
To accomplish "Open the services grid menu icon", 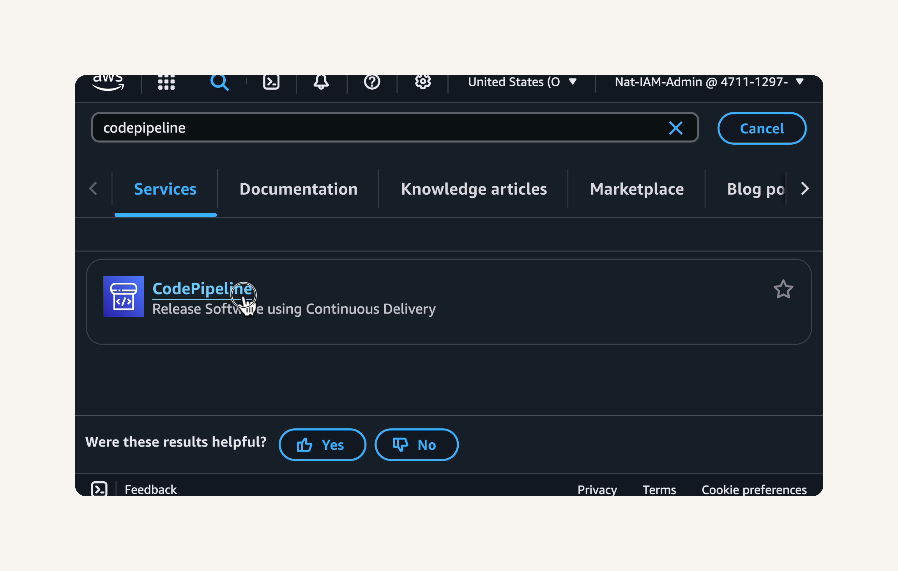I will [x=166, y=82].
